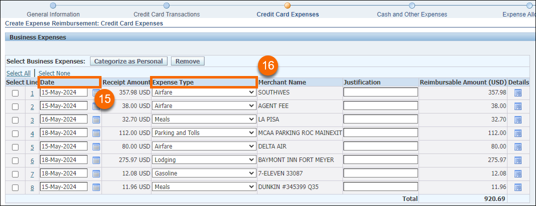The image size is (536, 206).
Task: Show details icon for DUNKIN expense
Action: (518, 187)
